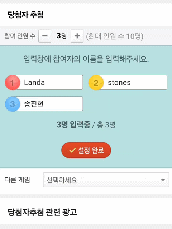Click the 다른 게임 label

click(x=17, y=180)
